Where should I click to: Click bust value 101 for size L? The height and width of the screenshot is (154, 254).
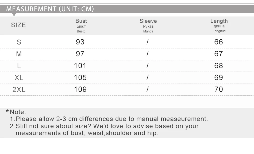point(80,66)
